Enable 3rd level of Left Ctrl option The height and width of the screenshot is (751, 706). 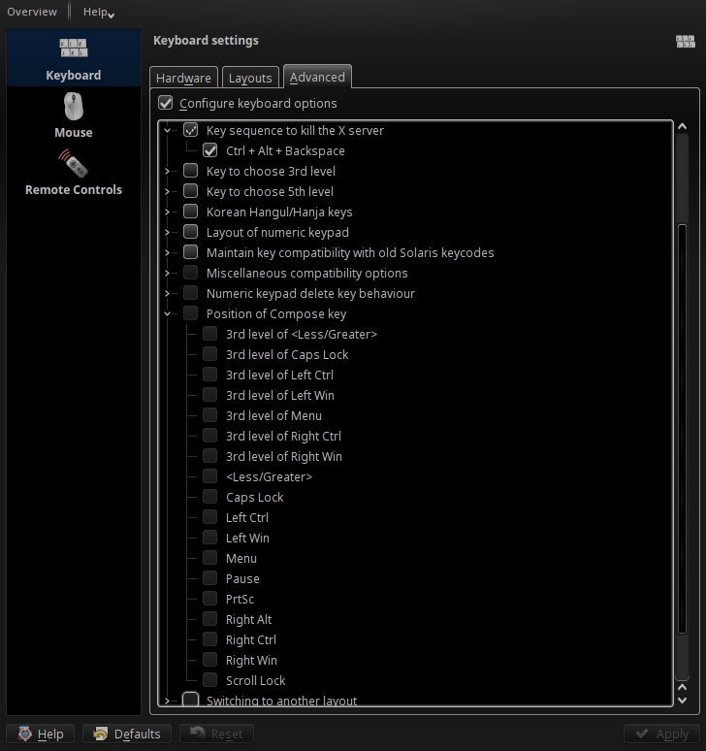click(210, 375)
